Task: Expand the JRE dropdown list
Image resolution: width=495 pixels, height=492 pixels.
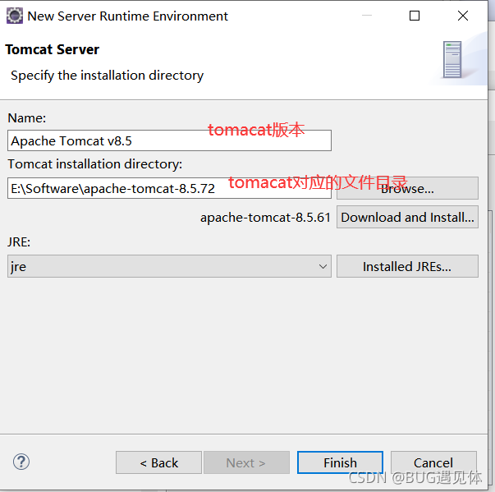Action: coord(322,266)
